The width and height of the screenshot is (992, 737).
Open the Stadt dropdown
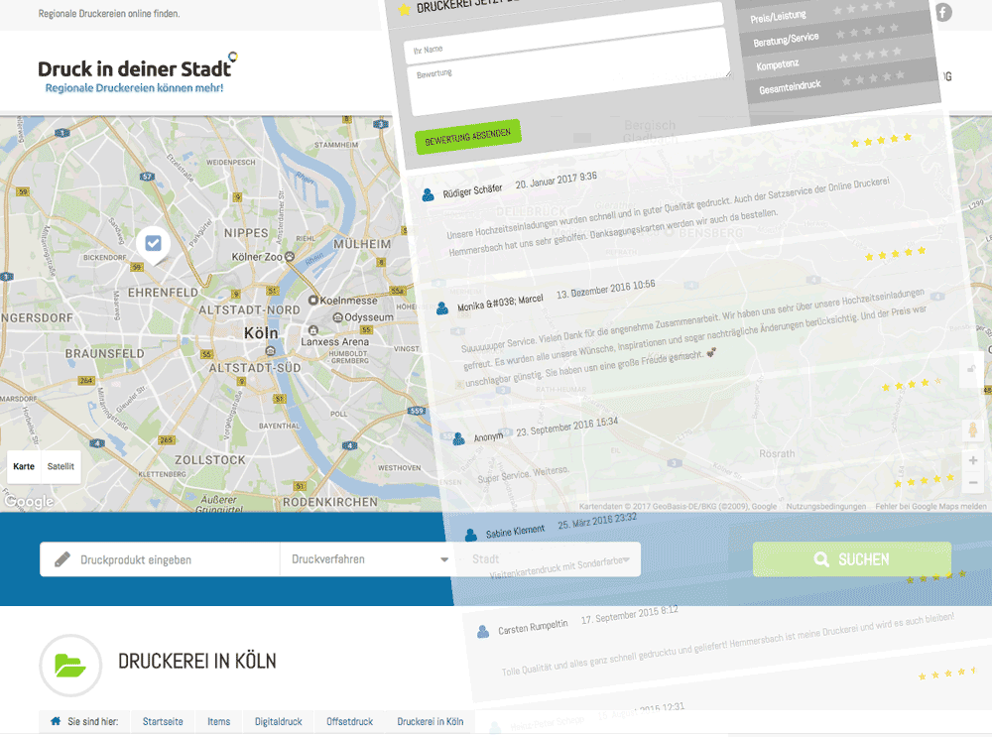551,559
